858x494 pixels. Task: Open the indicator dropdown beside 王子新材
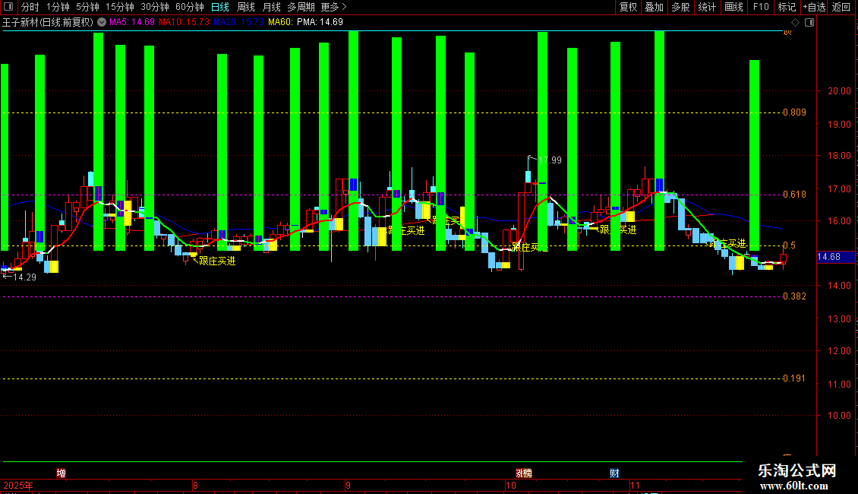coord(102,22)
